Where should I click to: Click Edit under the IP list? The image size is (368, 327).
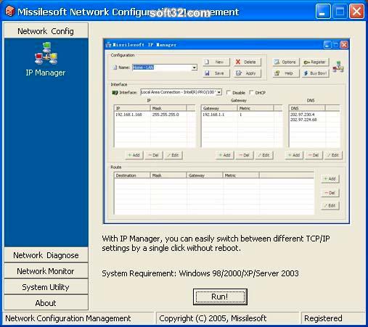(x=173, y=155)
